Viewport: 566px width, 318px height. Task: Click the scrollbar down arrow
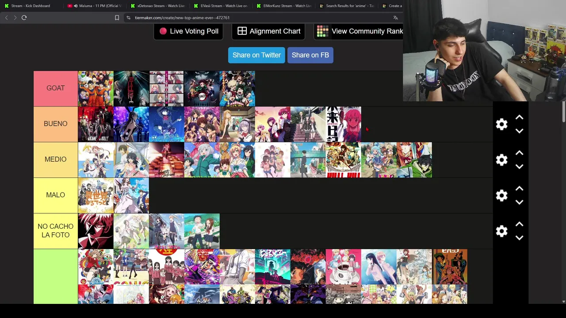point(563,302)
